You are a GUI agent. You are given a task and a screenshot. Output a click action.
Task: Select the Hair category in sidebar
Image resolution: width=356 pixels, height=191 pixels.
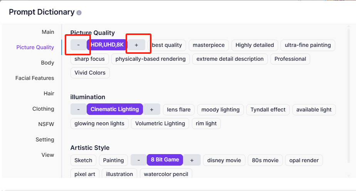tap(49, 93)
